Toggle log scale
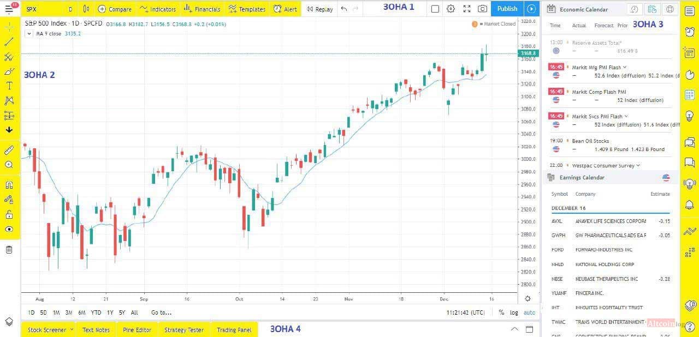The height and width of the screenshot is (337, 699). point(514,312)
